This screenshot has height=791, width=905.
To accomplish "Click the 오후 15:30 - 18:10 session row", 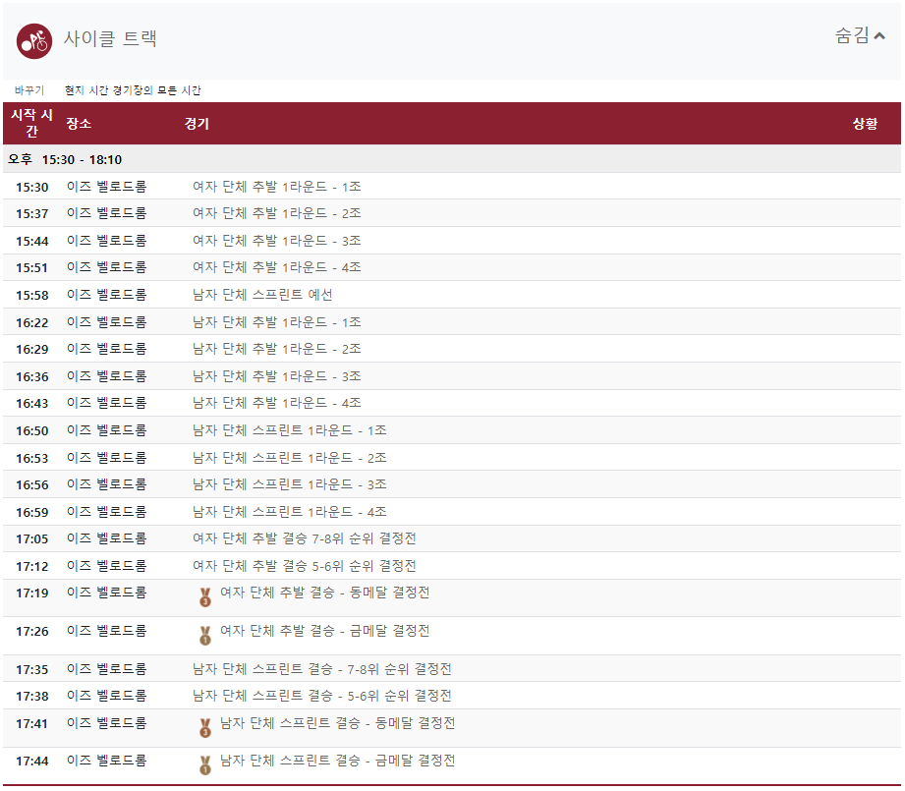I will (452, 159).
